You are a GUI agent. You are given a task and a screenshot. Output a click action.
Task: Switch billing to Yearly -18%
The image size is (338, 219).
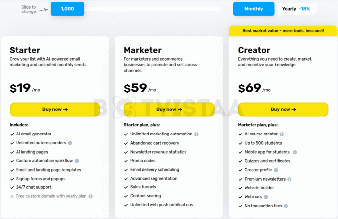coord(296,9)
